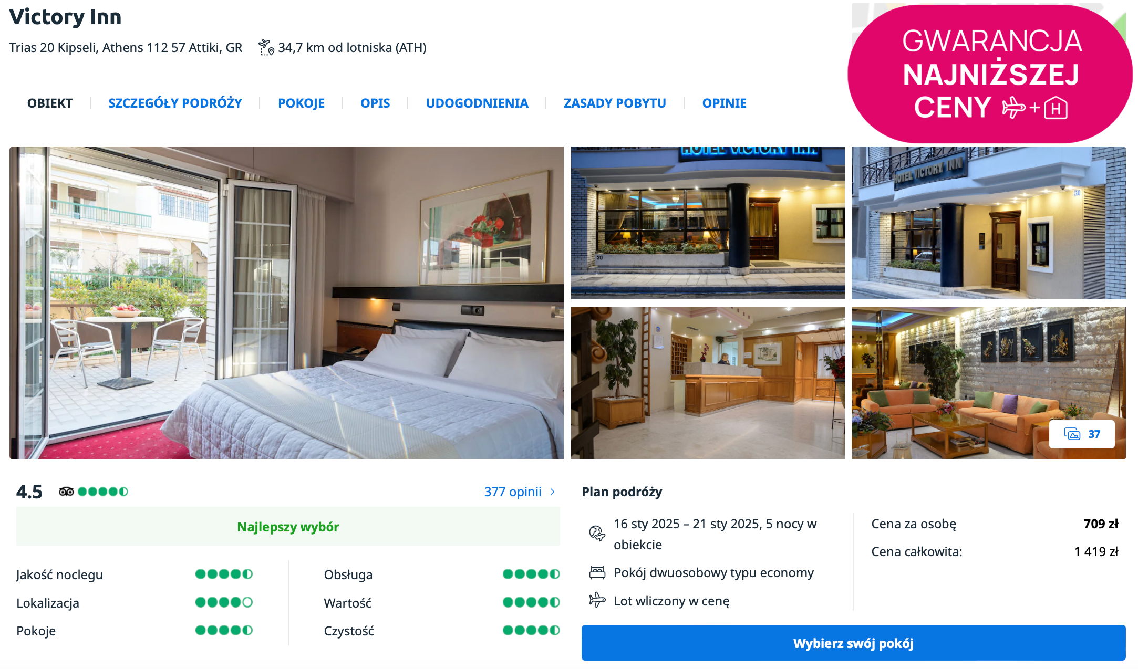Open the photo gallery icon showing 37
The height and width of the screenshot is (669, 1138).
tap(1082, 434)
